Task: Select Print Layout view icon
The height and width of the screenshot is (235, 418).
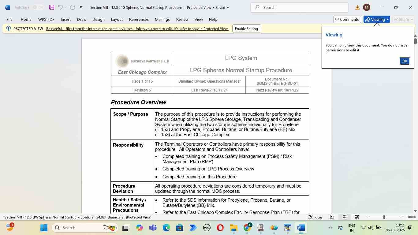Action: (x=344, y=217)
